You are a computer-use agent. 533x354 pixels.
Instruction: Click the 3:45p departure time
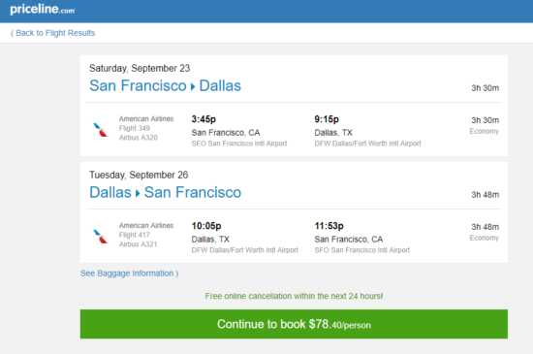pos(204,119)
